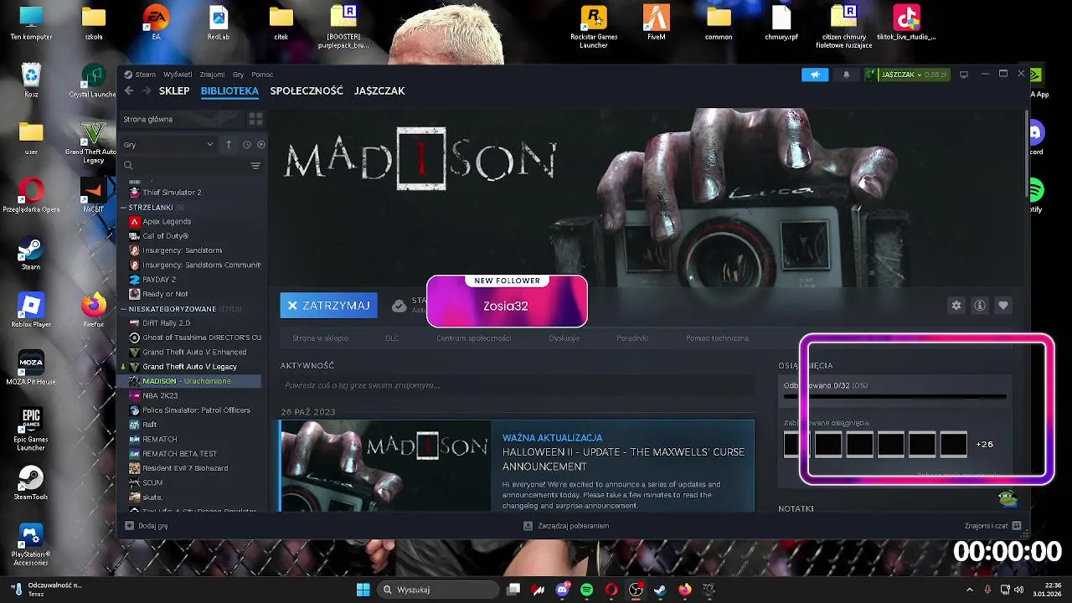This screenshot has width=1072, height=603.
Task: Select Grand Theft Auto V Legacy entry
Action: [191, 366]
